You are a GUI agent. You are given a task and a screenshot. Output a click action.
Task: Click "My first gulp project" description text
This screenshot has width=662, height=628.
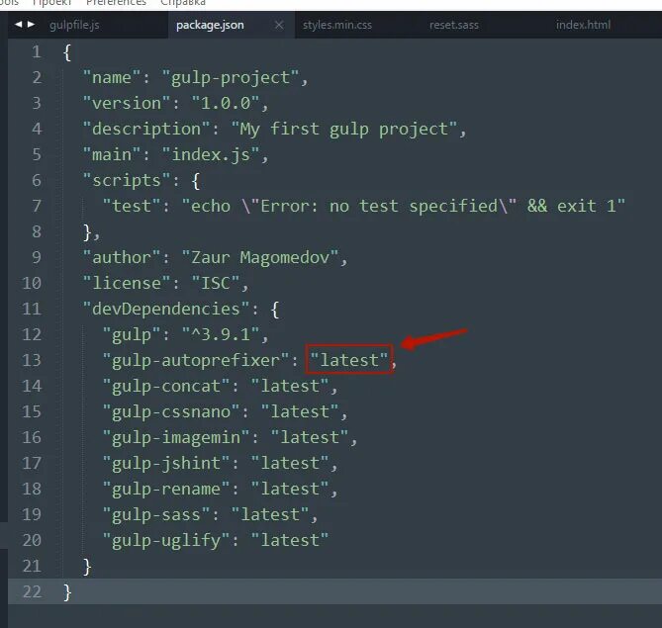344,130
